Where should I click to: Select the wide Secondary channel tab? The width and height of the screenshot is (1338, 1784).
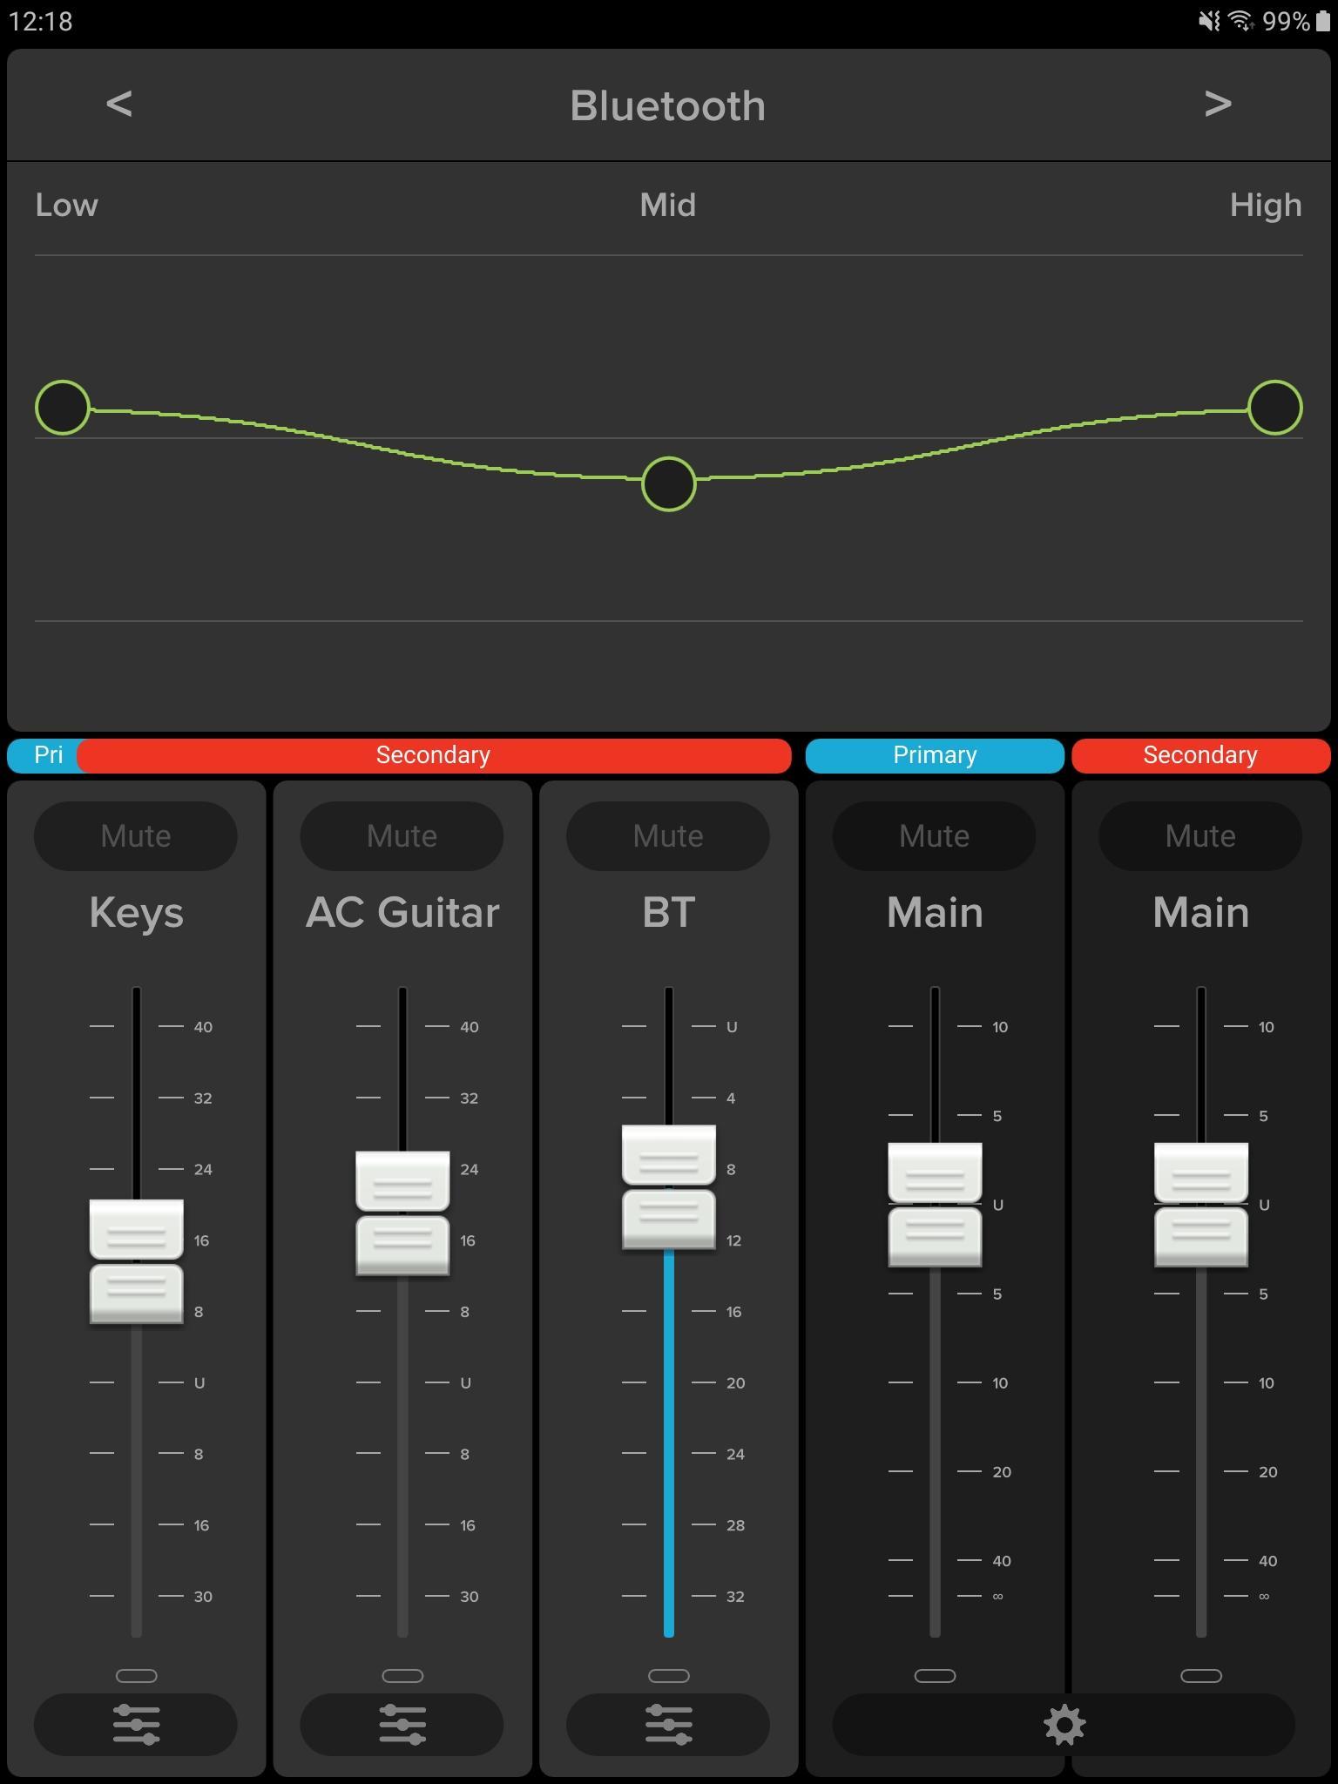click(x=434, y=755)
